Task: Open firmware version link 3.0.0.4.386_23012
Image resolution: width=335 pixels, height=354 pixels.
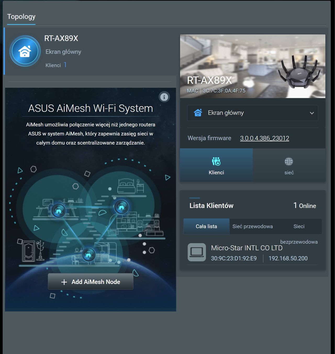Action: click(x=265, y=138)
